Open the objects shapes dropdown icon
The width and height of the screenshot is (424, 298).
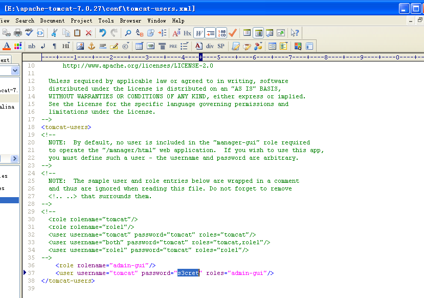[258, 46]
